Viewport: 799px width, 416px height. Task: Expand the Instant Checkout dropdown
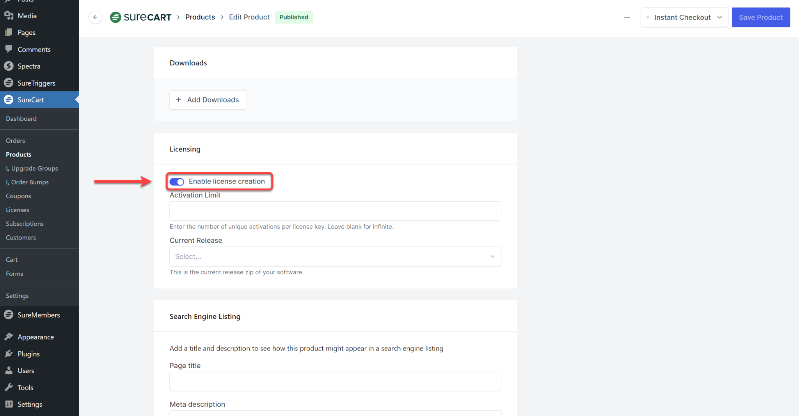click(x=684, y=18)
